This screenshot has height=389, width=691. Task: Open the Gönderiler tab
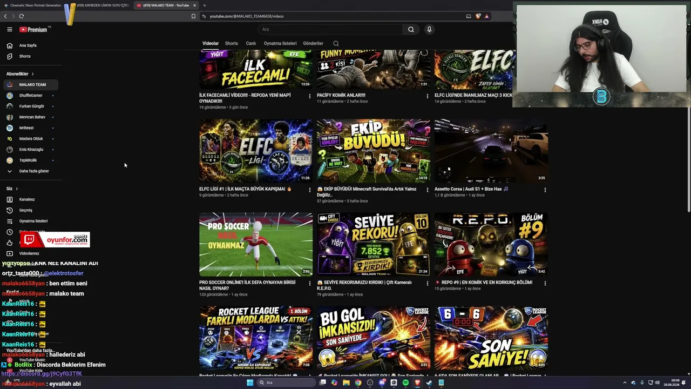click(313, 43)
